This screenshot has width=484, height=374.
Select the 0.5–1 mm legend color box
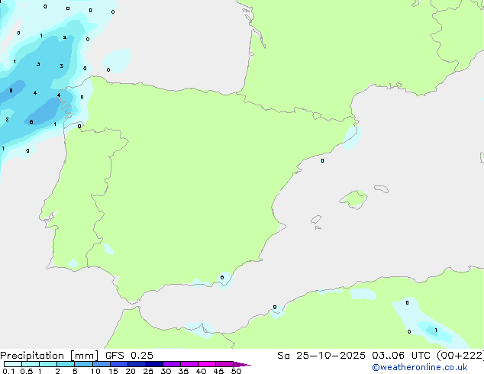click(x=31, y=364)
